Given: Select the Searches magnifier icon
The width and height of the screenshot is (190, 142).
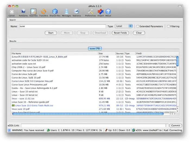Looking at the screenshot, I should coord(33,12).
